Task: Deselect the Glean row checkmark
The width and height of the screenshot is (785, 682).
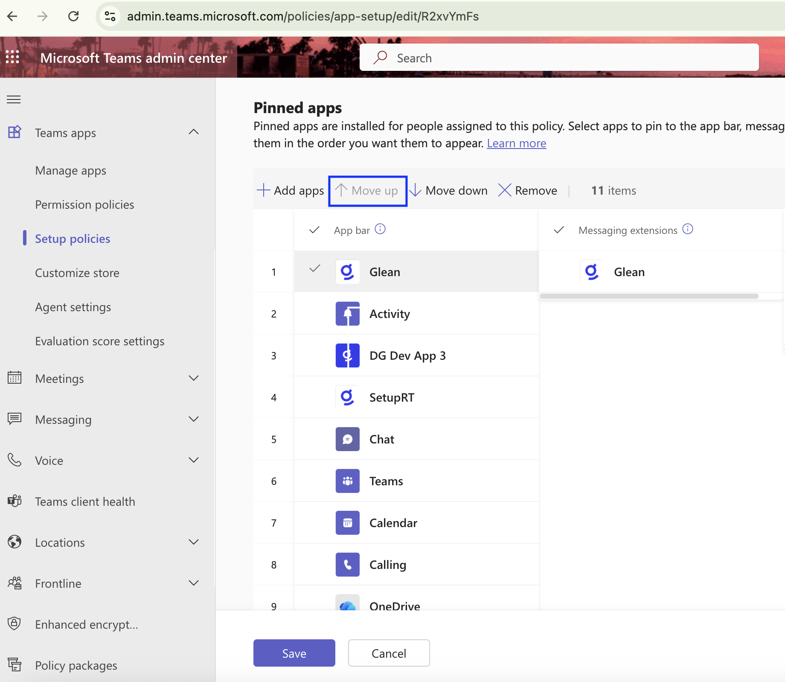Action: click(315, 268)
